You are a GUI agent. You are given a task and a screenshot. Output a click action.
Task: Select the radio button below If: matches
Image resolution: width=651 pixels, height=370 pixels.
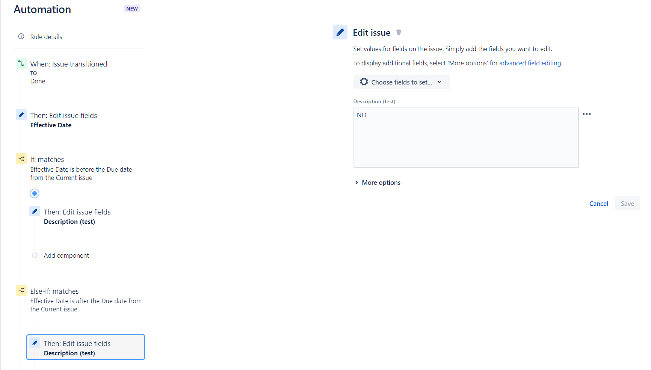click(x=34, y=193)
